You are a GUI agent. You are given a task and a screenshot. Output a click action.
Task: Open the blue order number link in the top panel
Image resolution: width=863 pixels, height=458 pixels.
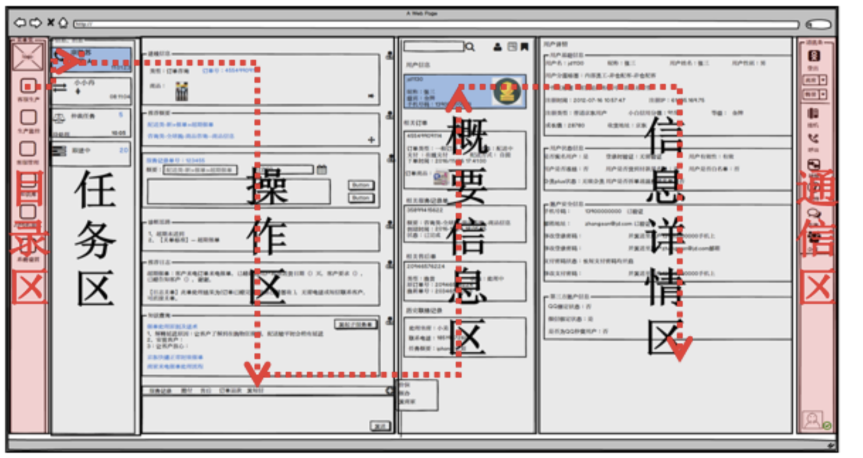(x=228, y=71)
